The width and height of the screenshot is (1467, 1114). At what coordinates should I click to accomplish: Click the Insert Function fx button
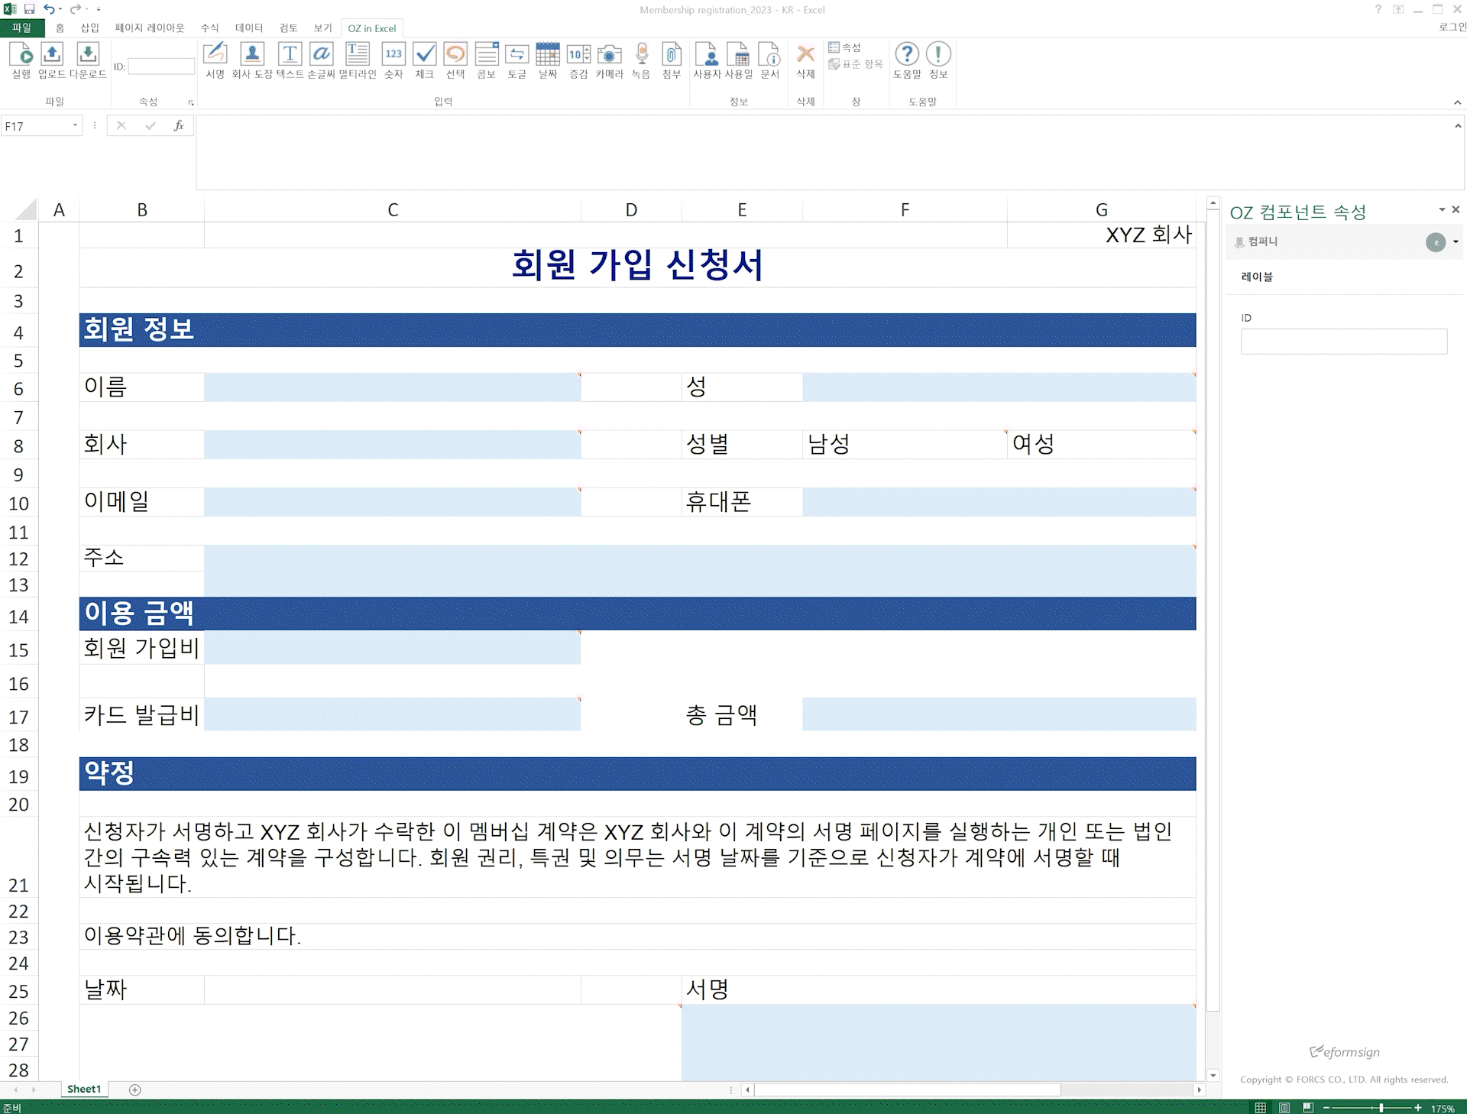179,125
